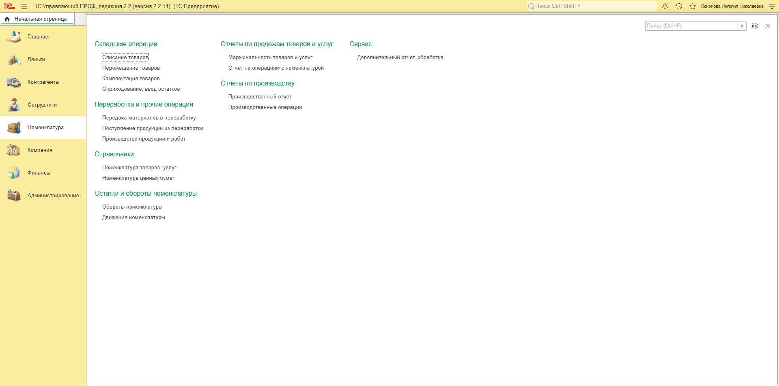Click the notifications bell icon
Screen dimensions: 779x386
[665, 6]
